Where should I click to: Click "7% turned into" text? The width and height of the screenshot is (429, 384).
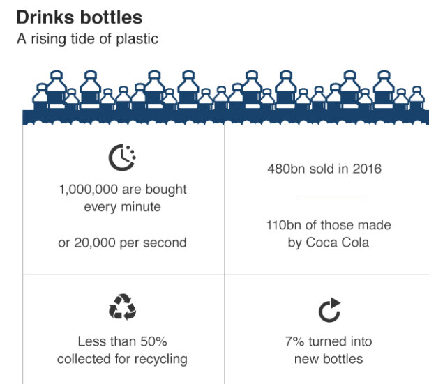[329, 341]
